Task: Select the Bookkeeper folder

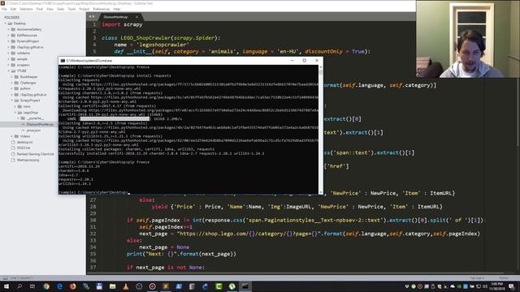Action: (x=28, y=77)
